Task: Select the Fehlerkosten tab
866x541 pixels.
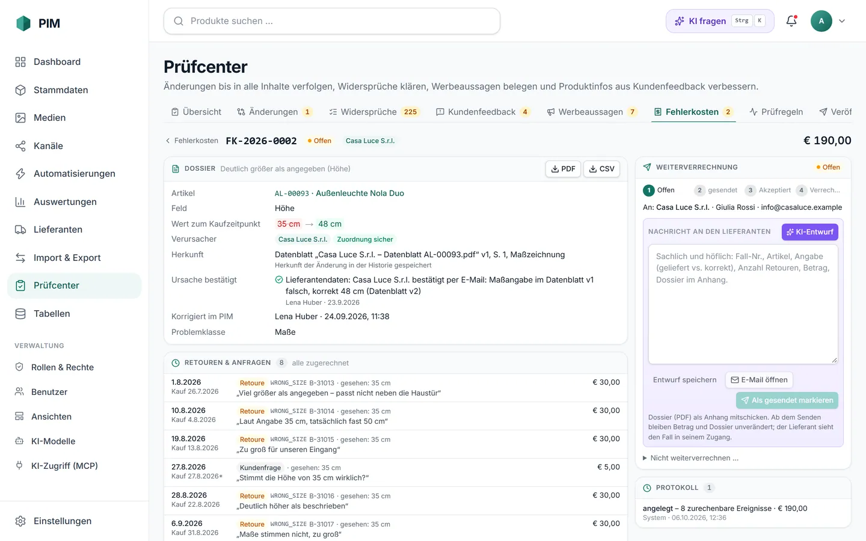Action: point(693,112)
